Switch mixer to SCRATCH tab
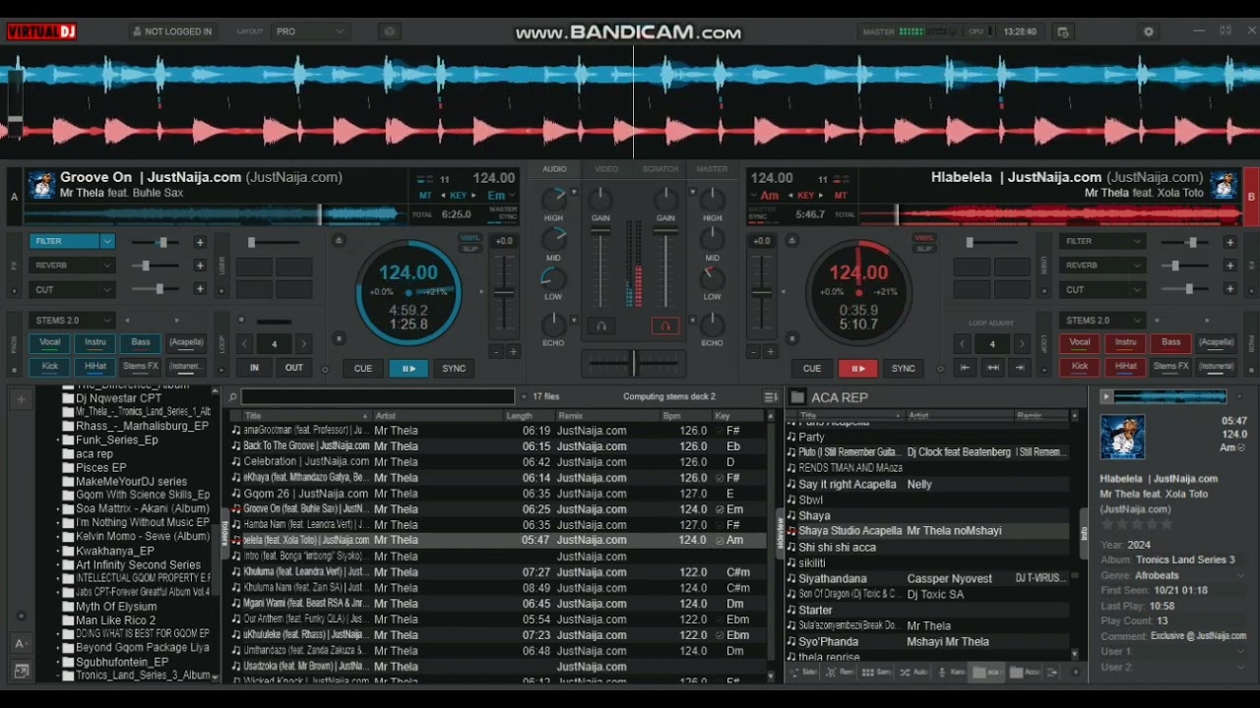Screen dimensions: 1260x708 coord(660,169)
